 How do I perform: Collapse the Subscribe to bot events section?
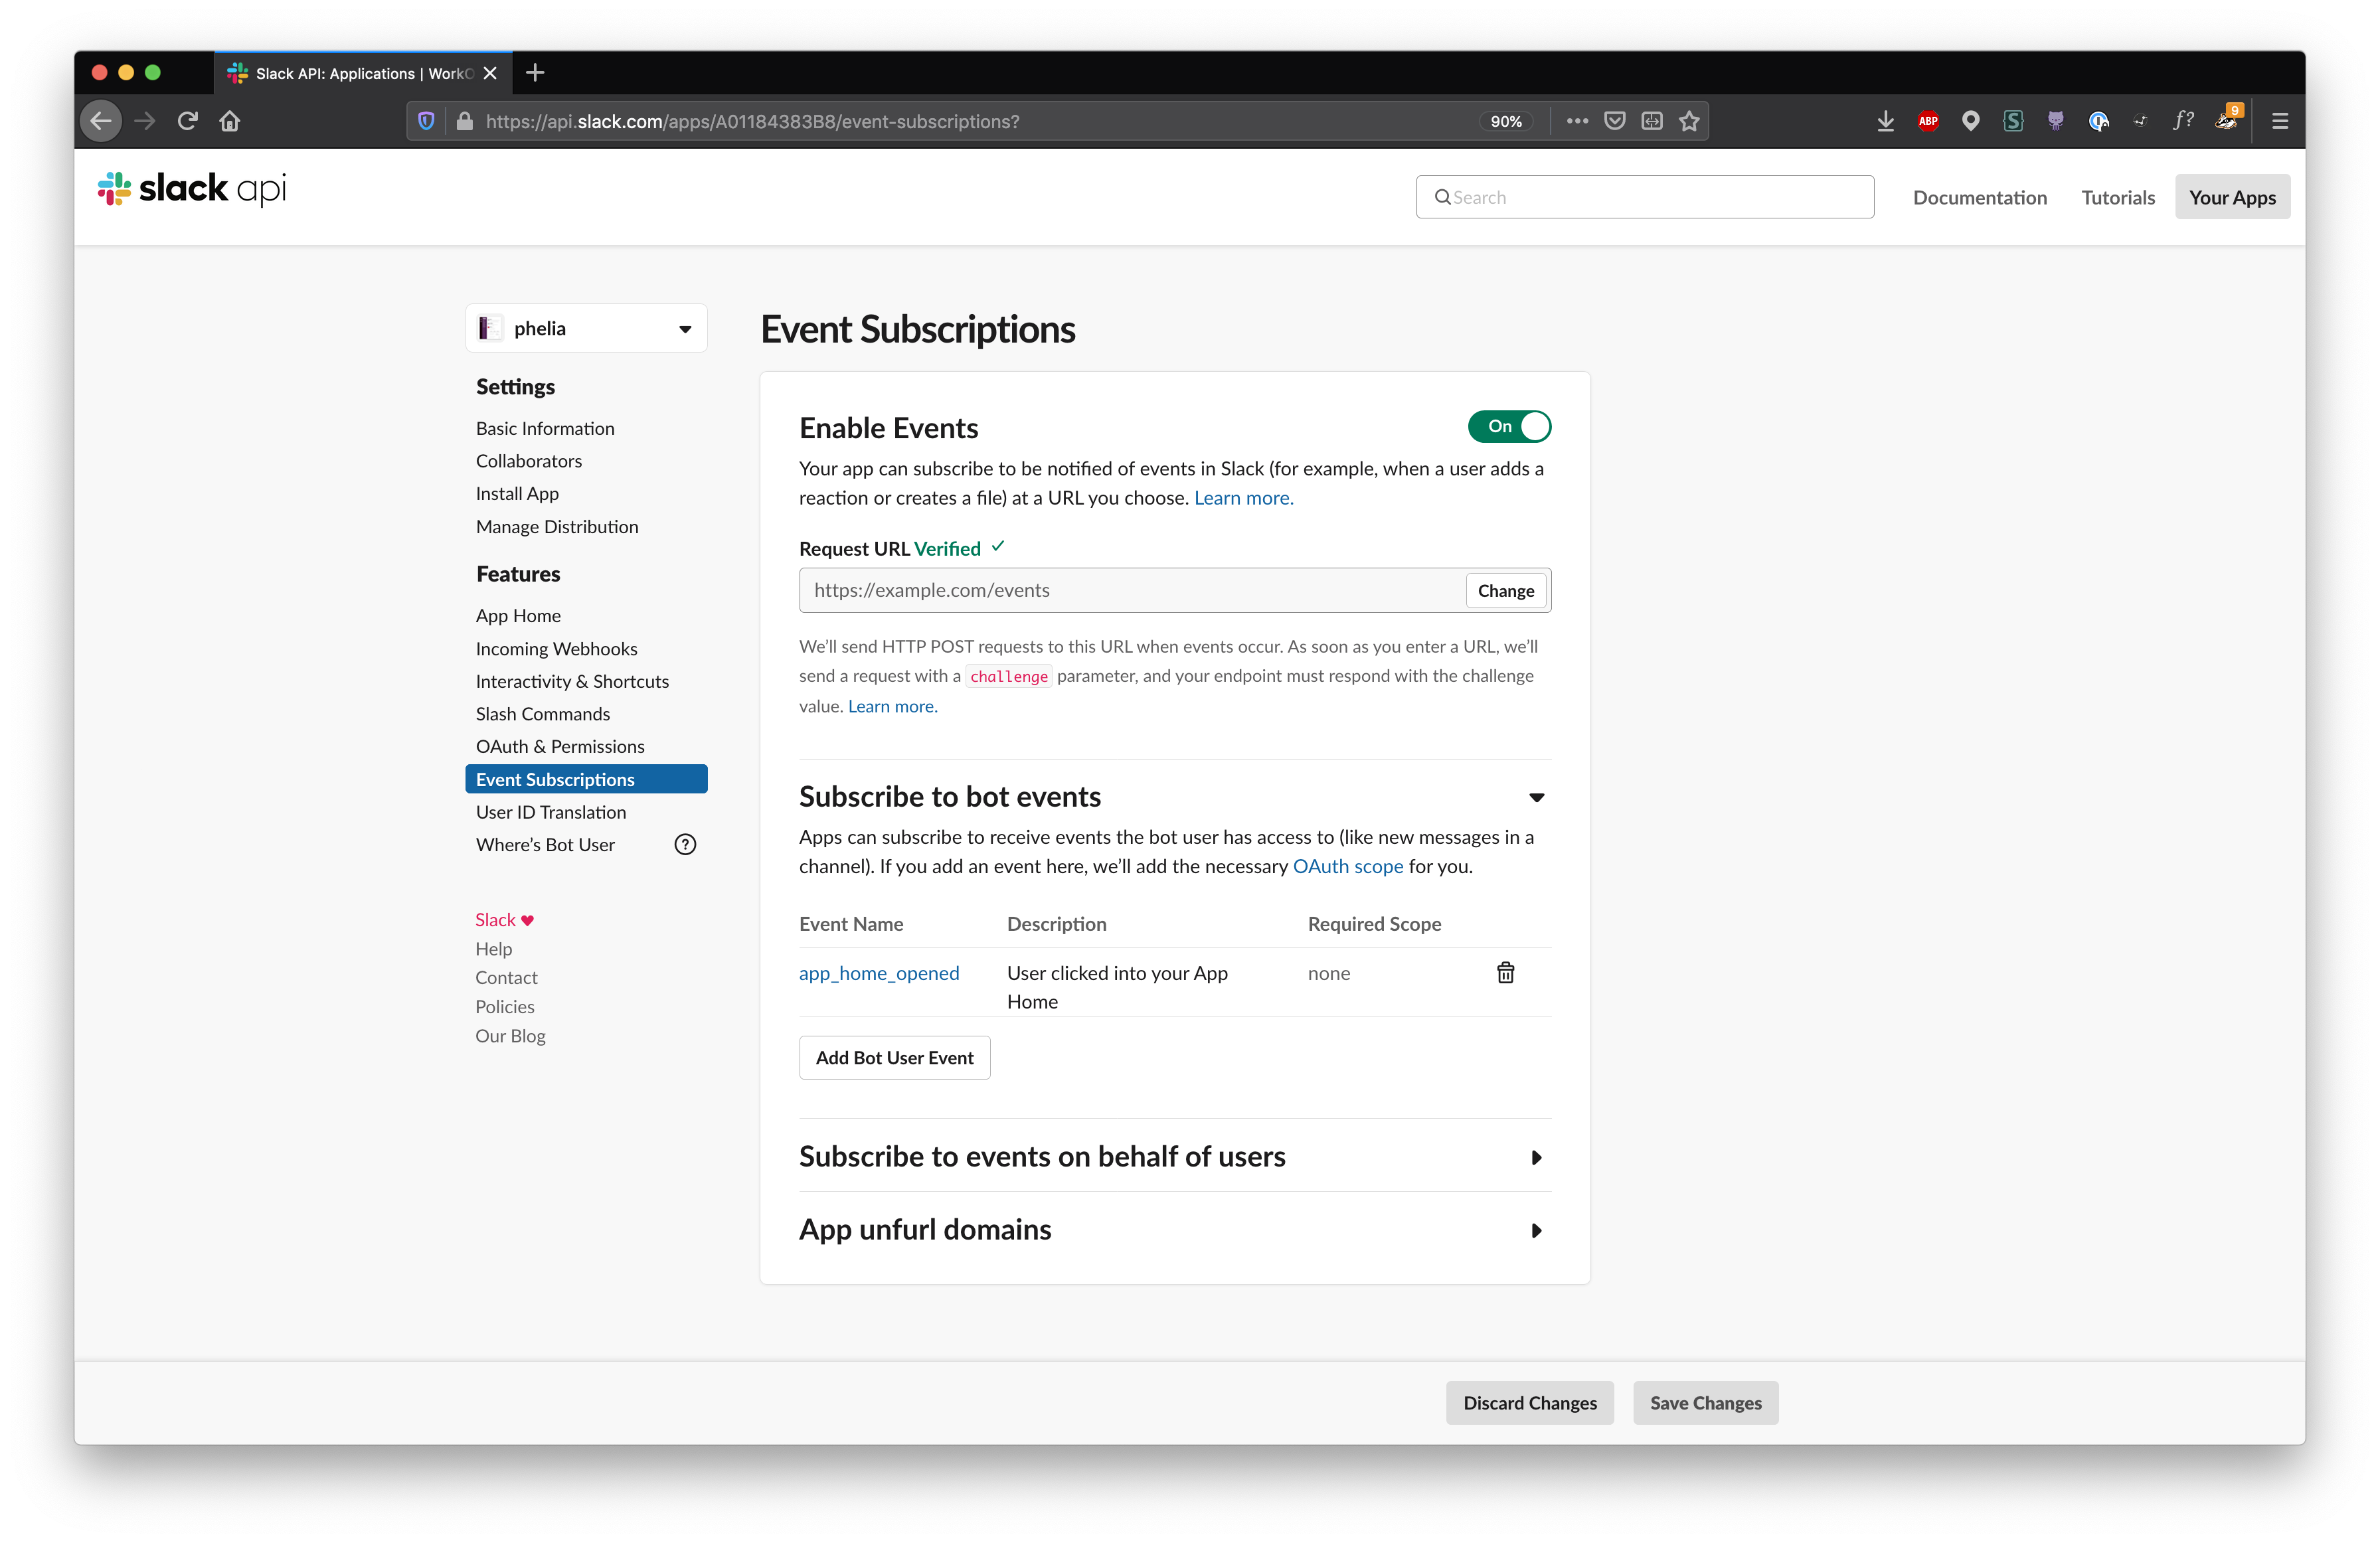click(1536, 797)
